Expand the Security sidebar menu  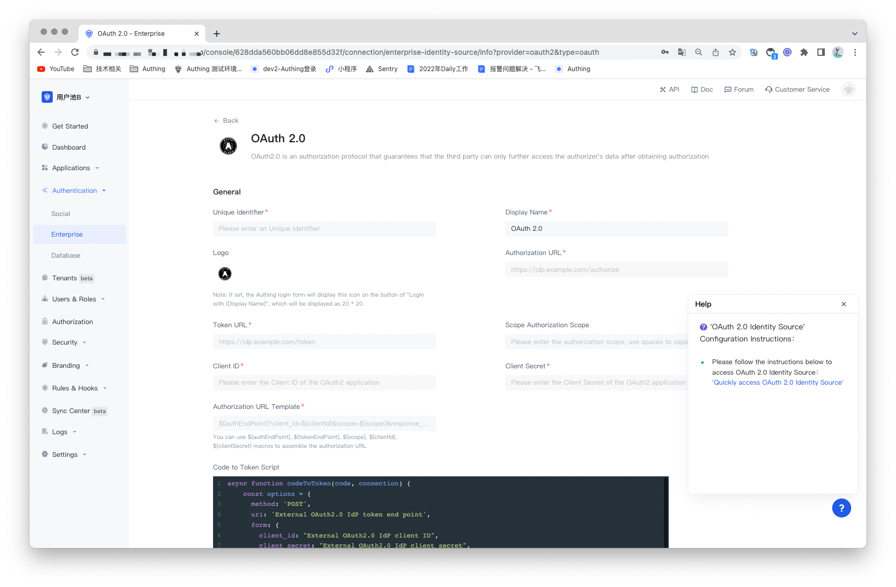pyautogui.click(x=65, y=343)
